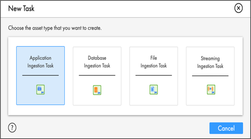251x139 pixels.
Task: Click the File Ingestion document icon
Action: [x=154, y=90]
